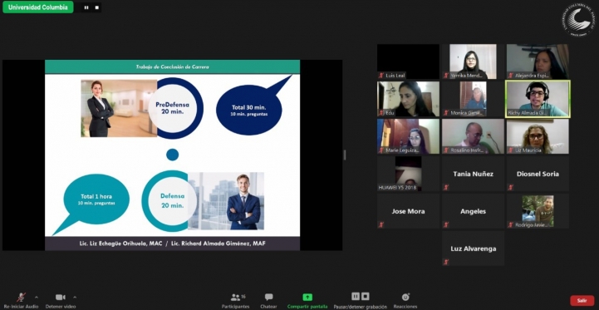Screen dimensions: 599x310
Task: Open the Participantes panel icon
Action: click(236, 297)
